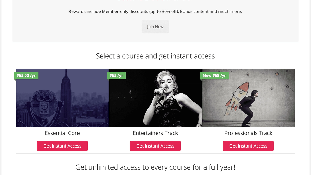Click the "$65 /yr" badge on Entertainers Track
This screenshot has width=311, height=175.
[x=116, y=75]
